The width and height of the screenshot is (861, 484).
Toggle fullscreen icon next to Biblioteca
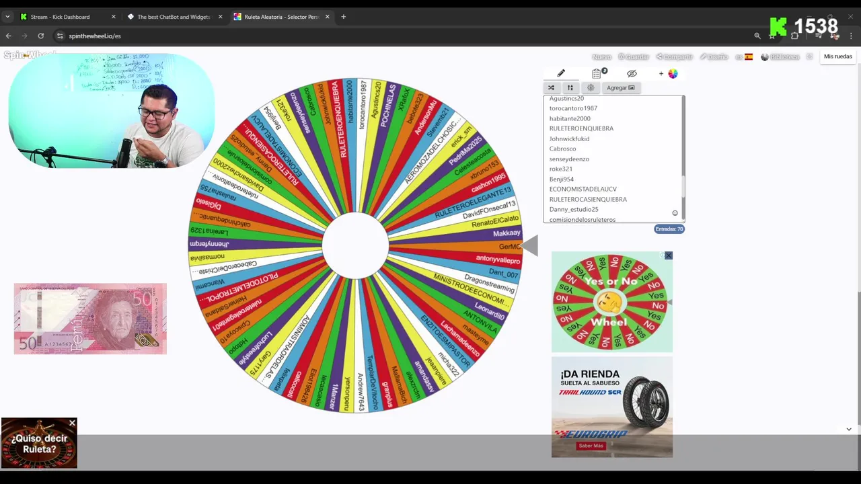pyautogui.click(x=809, y=57)
